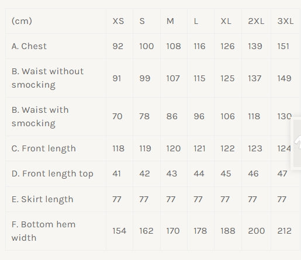
Task: Click F. Bottom hem width label
Action: point(43,231)
